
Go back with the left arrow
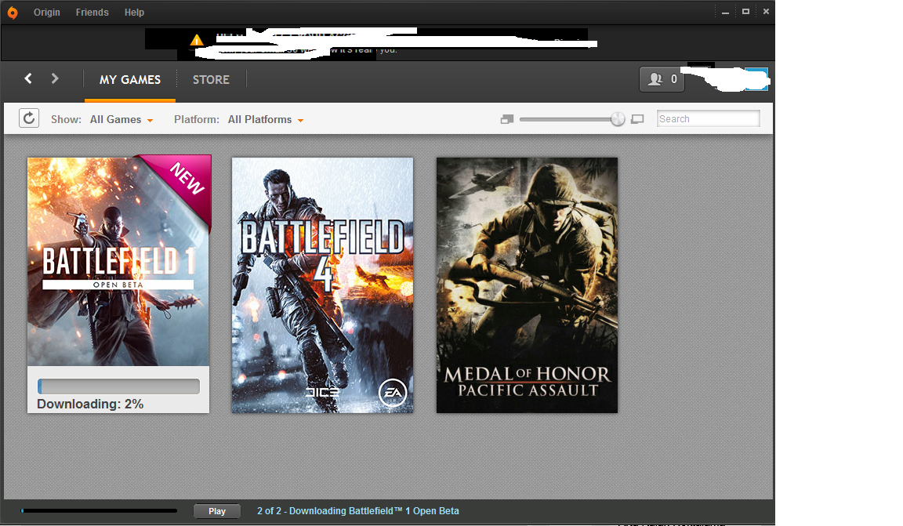click(28, 78)
